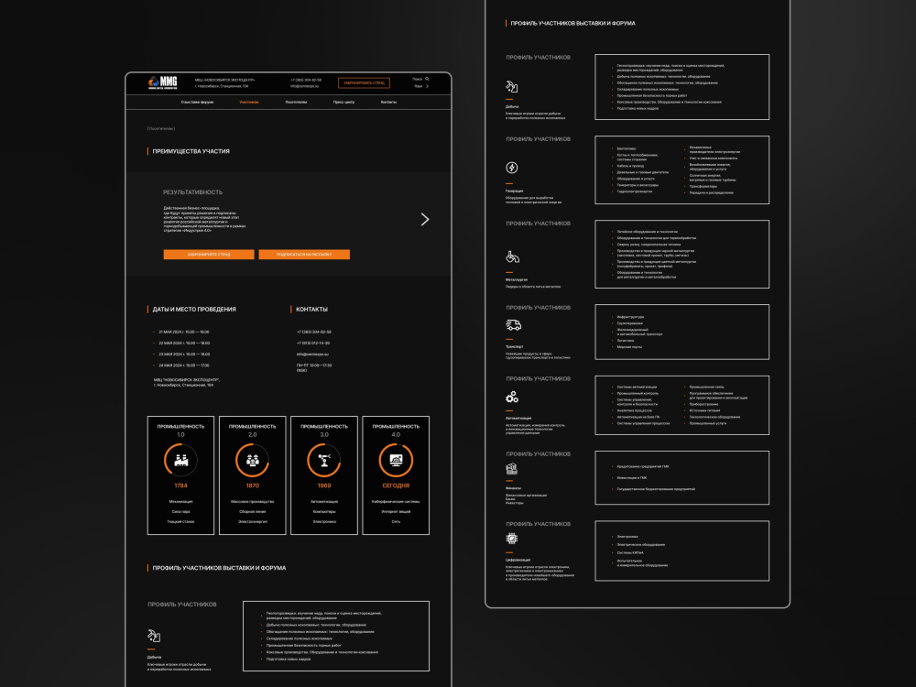Click the orange year 1870

coord(253,485)
